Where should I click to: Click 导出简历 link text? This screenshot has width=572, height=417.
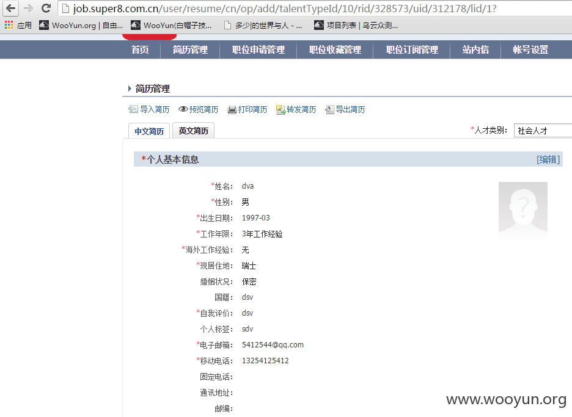click(x=350, y=109)
